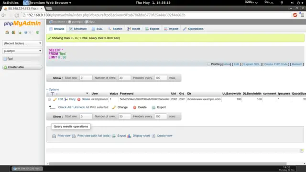The image size is (306, 172).
Task: Click the upper Start row input field
Action: point(86,78)
